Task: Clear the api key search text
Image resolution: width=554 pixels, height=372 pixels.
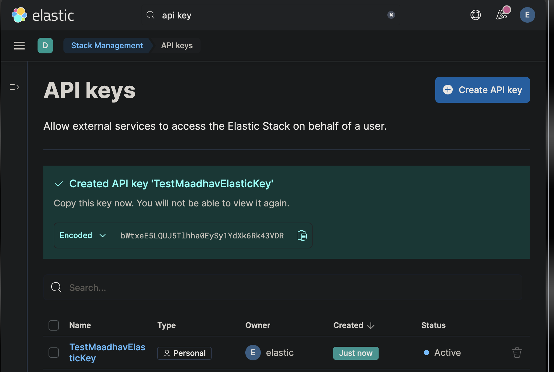Action: (391, 15)
